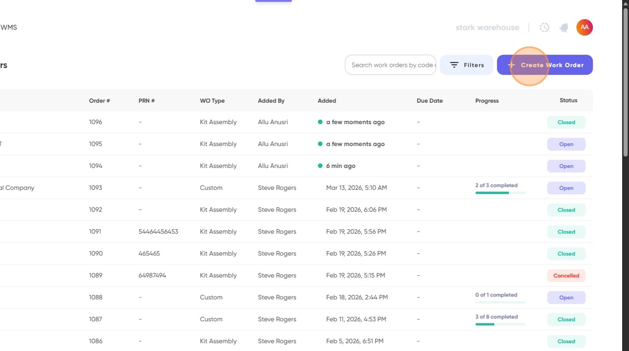
Task: Click the Added By column header
Action: pos(271,101)
